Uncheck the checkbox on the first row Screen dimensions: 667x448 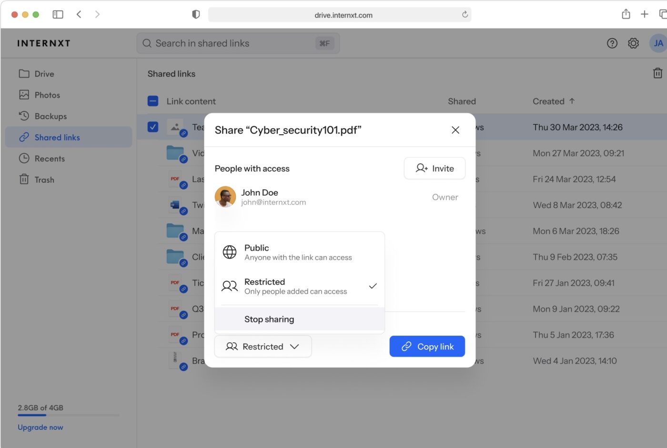[153, 127]
